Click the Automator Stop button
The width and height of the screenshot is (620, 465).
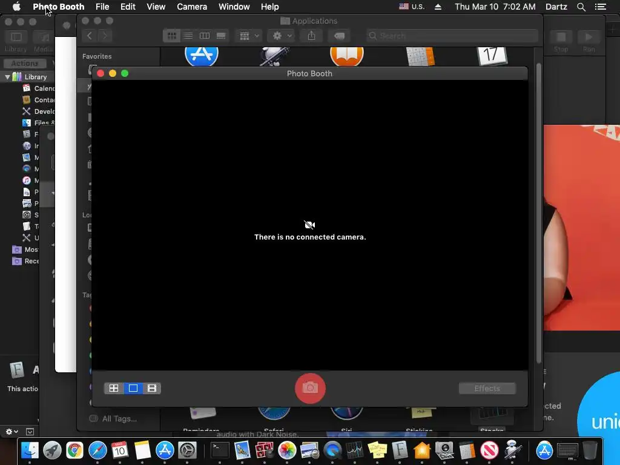tap(561, 41)
